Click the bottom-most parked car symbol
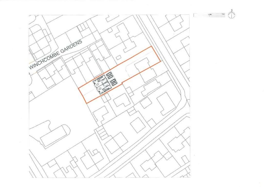This screenshot has width=264, height=187. pyautogui.click(x=114, y=84)
